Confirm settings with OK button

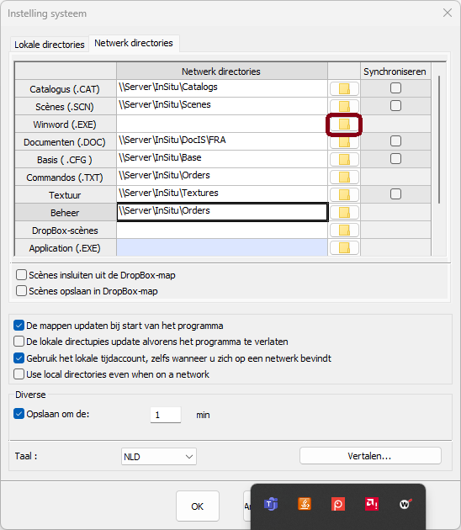[x=198, y=506]
